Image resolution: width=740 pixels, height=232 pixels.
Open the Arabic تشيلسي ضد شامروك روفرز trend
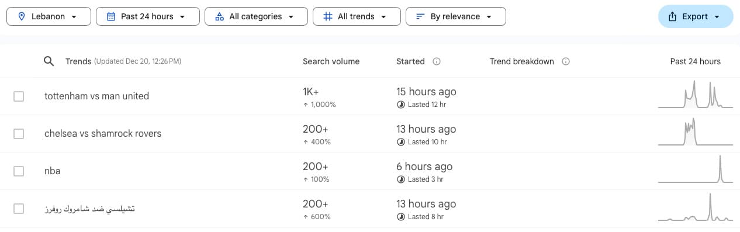[x=90, y=209]
